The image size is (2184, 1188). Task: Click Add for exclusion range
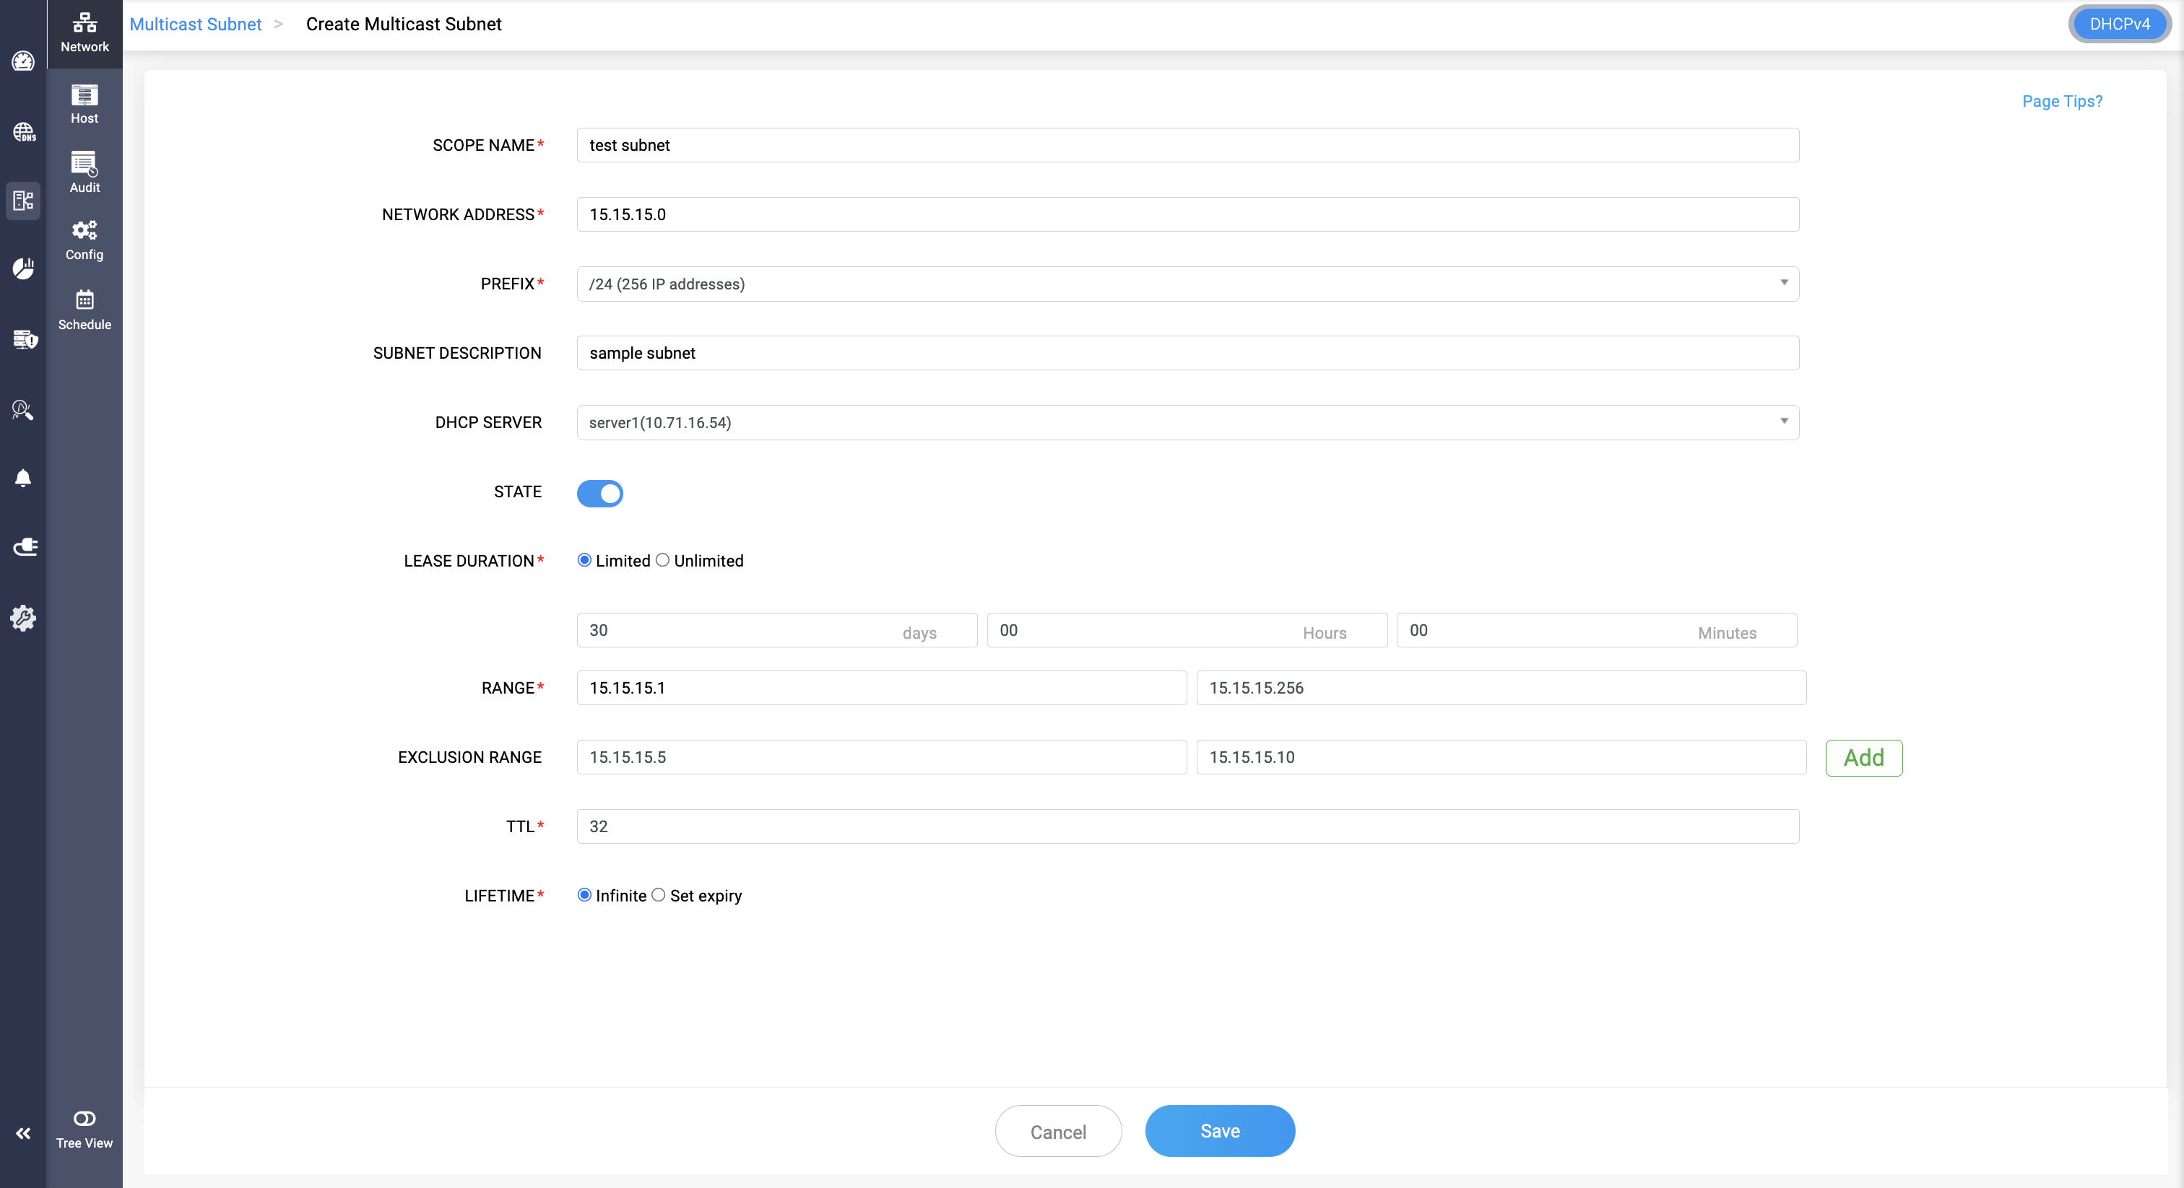[1863, 758]
